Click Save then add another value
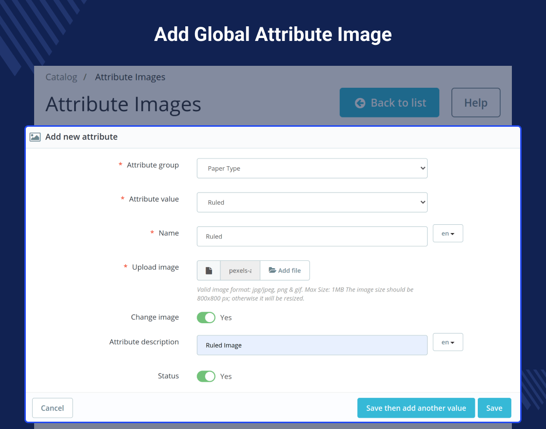 click(416, 408)
